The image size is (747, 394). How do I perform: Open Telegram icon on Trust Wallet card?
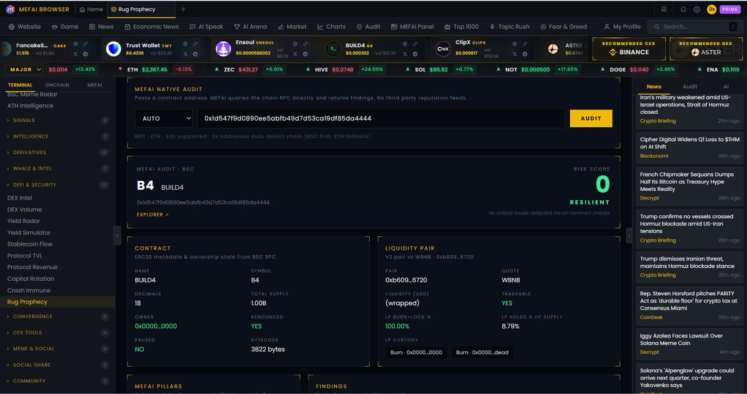tap(195, 55)
